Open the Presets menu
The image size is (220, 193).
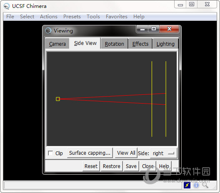[72, 17]
